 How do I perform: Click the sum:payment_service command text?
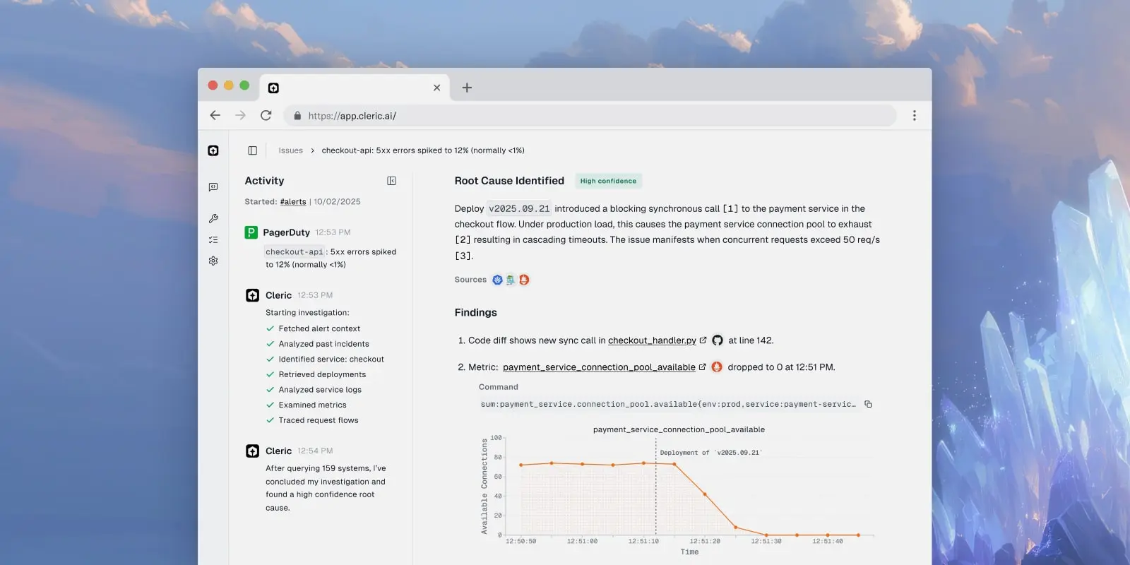(668, 405)
